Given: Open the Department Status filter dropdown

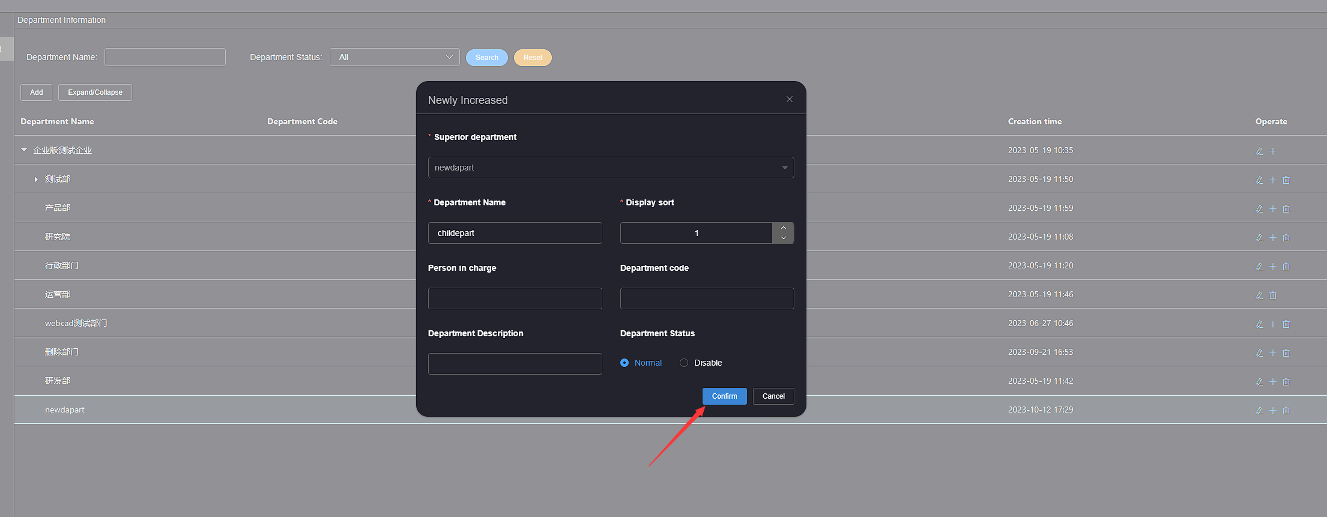Looking at the screenshot, I should (x=394, y=57).
